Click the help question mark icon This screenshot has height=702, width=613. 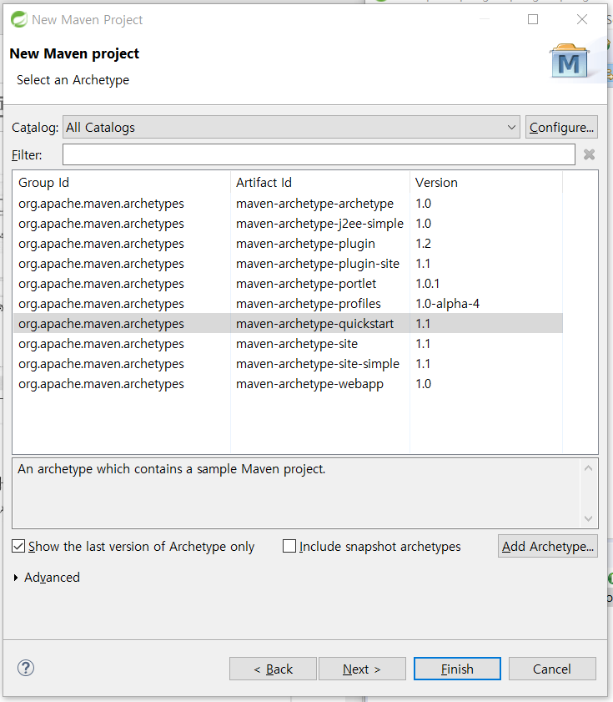(26, 668)
